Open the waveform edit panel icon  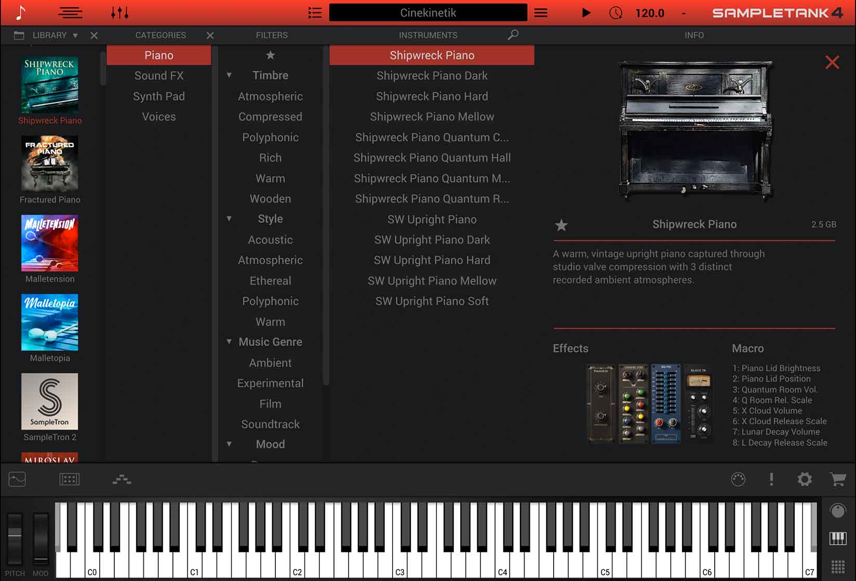coord(17,479)
